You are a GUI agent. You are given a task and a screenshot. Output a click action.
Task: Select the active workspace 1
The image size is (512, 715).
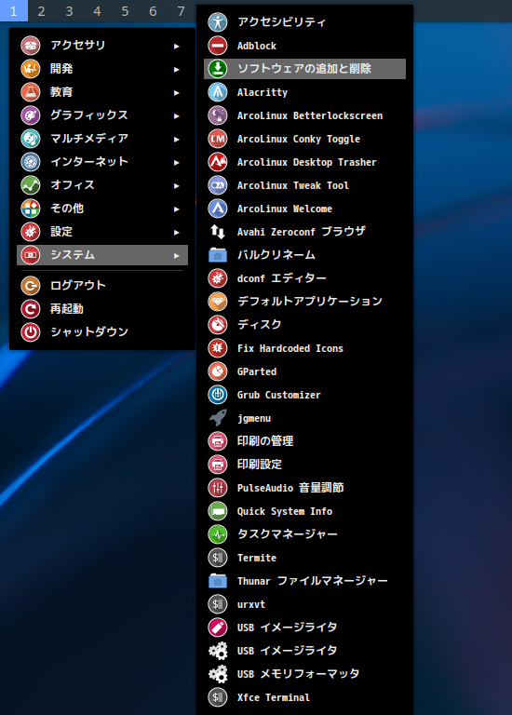coord(14,10)
